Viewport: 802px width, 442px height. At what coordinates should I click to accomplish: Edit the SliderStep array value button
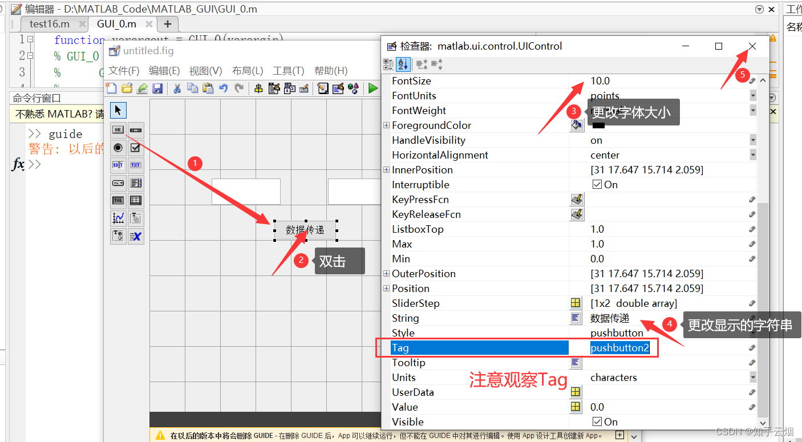point(577,303)
